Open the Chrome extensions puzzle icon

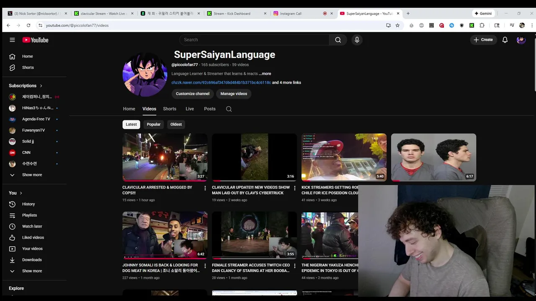pyautogui.click(x=482, y=26)
